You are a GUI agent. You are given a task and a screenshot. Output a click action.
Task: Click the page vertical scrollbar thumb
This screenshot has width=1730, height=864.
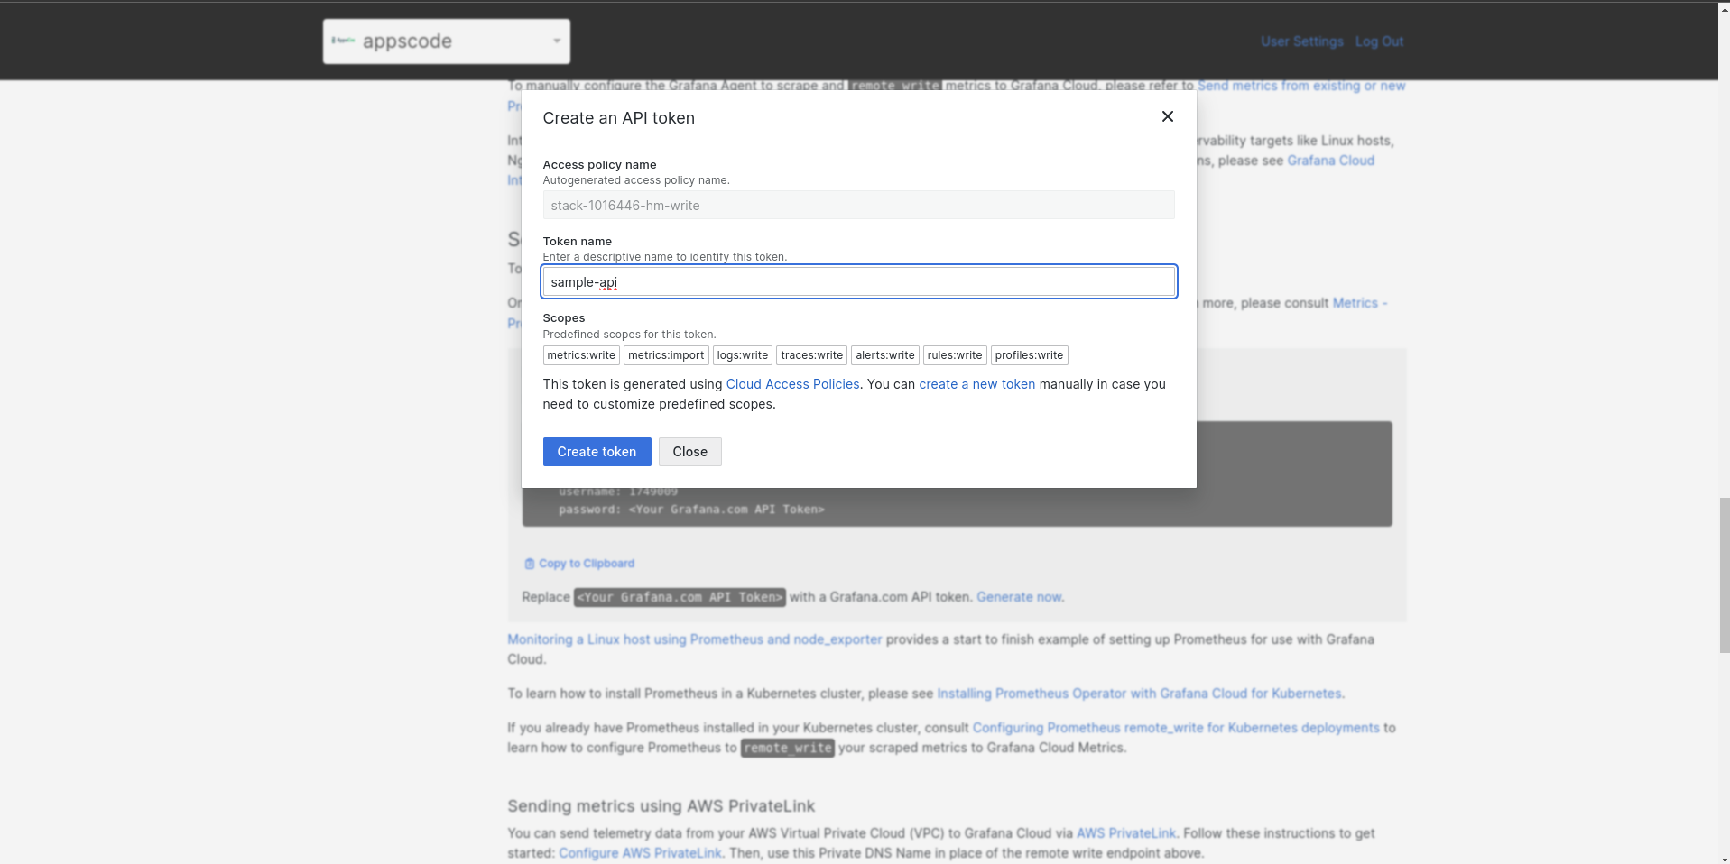(x=1724, y=574)
